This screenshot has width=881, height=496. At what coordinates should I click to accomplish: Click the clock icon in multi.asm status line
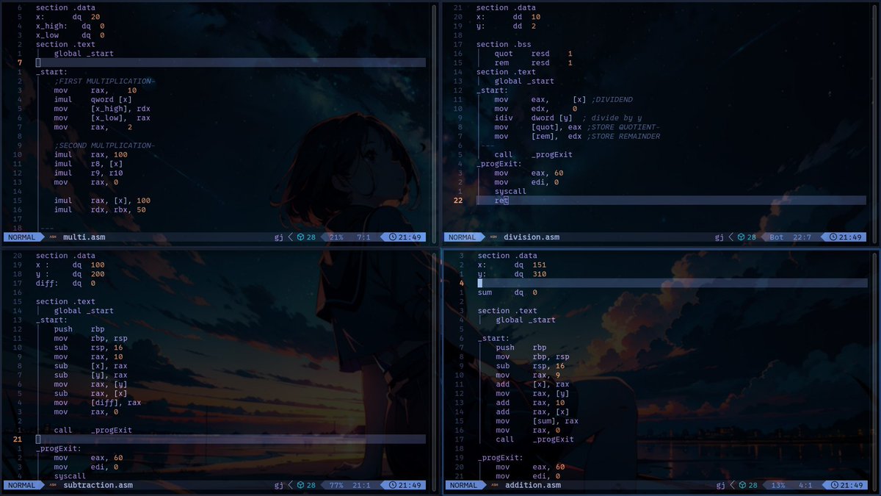pos(393,237)
